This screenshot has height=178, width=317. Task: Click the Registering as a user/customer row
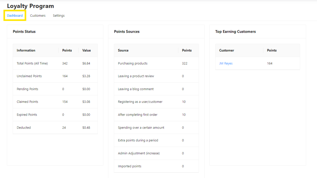click(x=140, y=102)
